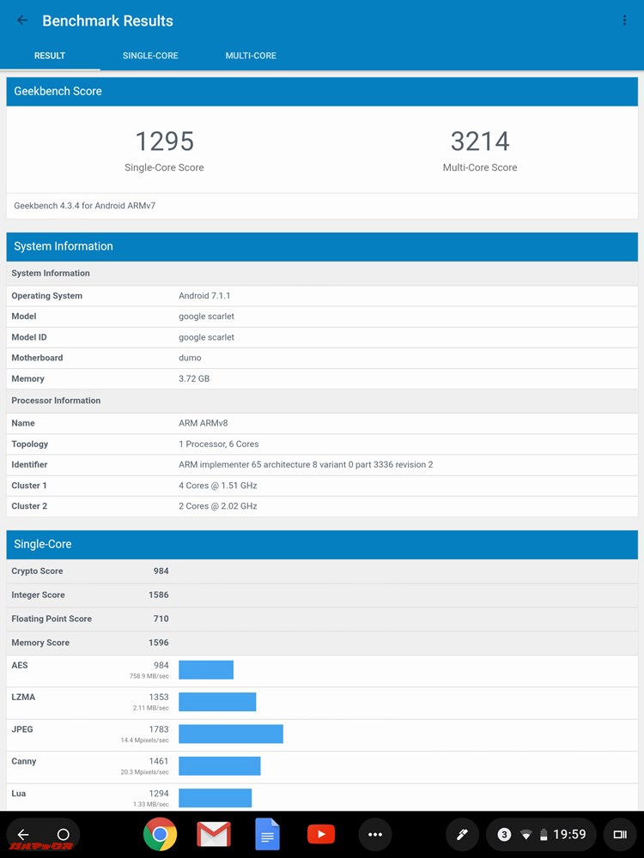Select the LZMA score 1353
The height and width of the screenshot is (858, 644).
159,697
